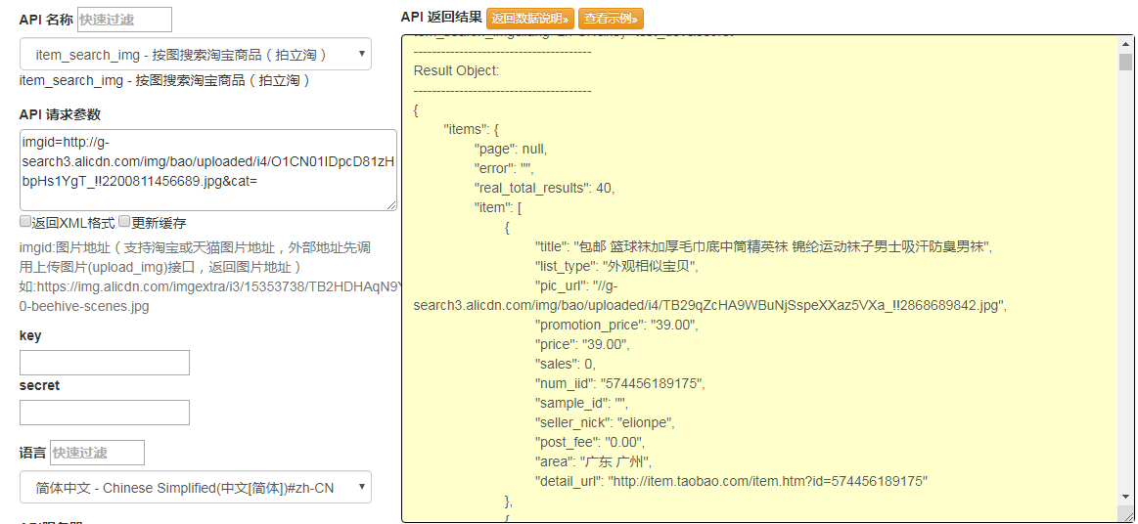Open the 简体中文 language dropdown
This screenshot has width=1138, height=524.
pos(196,487)
